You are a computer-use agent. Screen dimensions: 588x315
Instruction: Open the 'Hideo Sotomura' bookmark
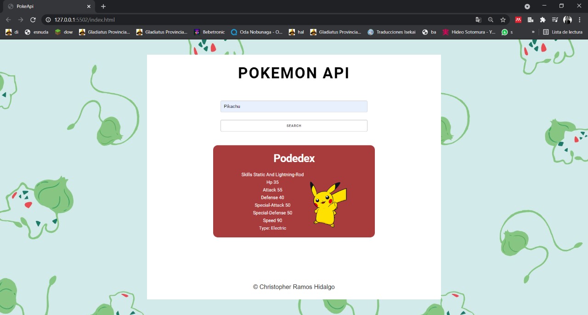pyautogui.click(x=469, y=32)
